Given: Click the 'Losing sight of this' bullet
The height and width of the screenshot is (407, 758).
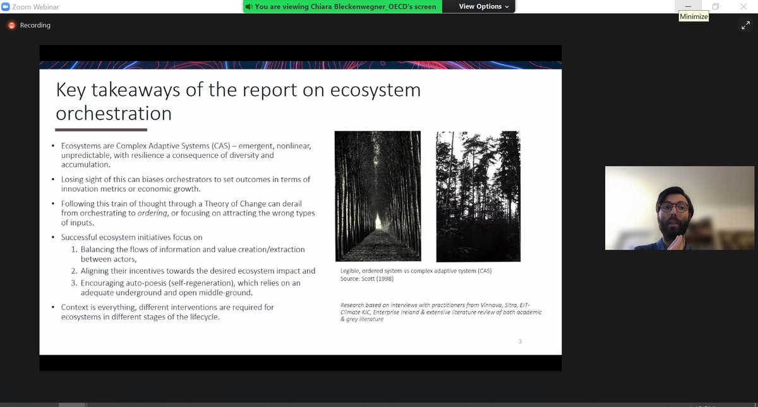Looking at the screenshot, I should coord(186,184).
